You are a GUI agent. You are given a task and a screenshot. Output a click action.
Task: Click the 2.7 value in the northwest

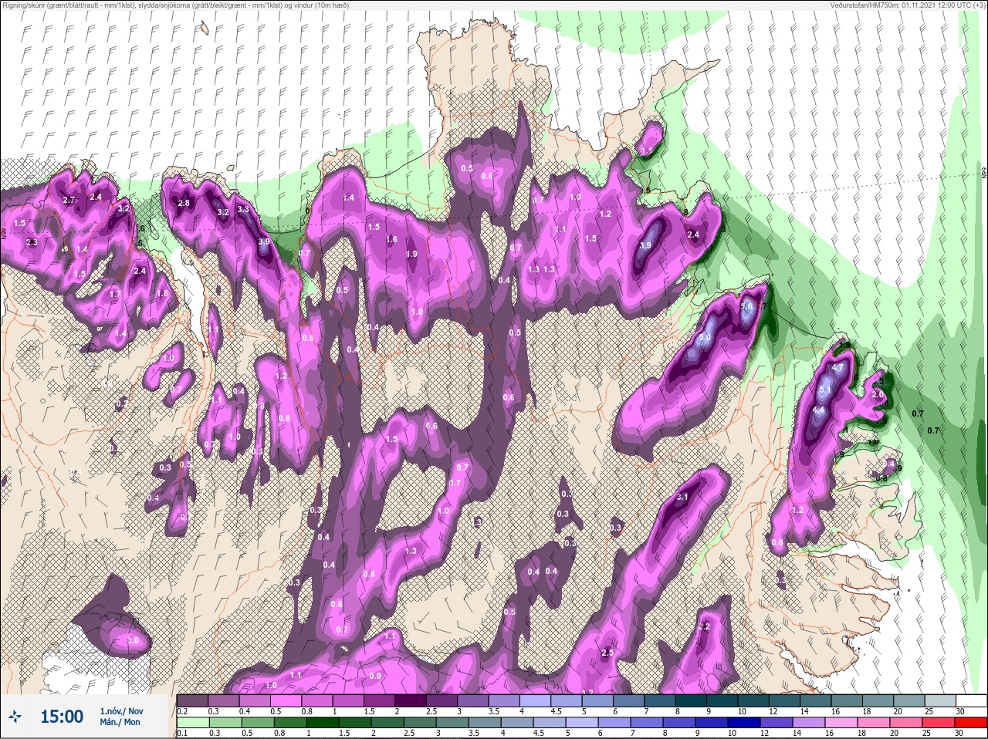69,200
